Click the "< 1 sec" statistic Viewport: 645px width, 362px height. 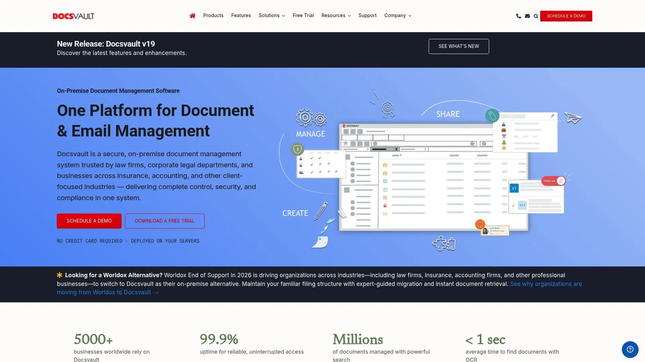(485, 339)
